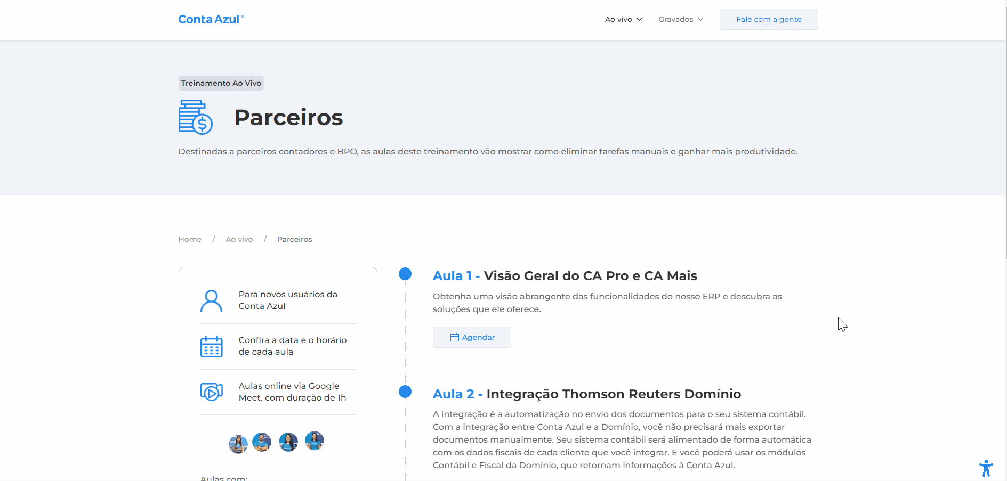This screenshot has width=1007, height=481.
Task: Select the second instructor avatar
Action: tap(262, 442)
